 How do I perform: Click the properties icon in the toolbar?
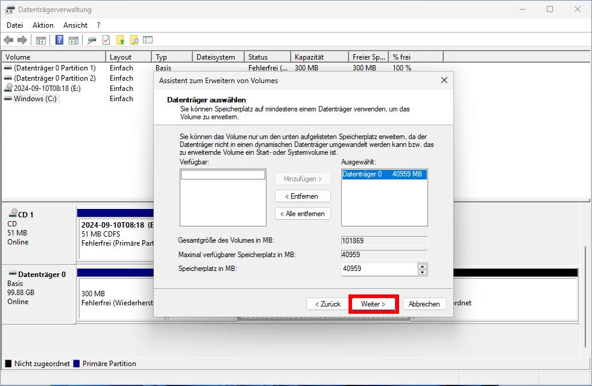click(92, 40)
